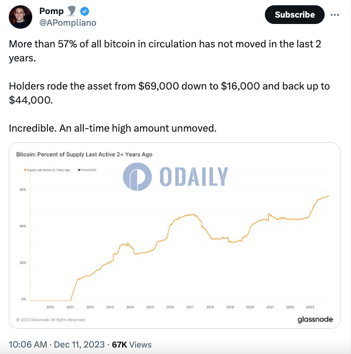The width and height of the screenshot is (351, 354).
Task: Open the @APompliano handle link
Action: tap(68, 23)
